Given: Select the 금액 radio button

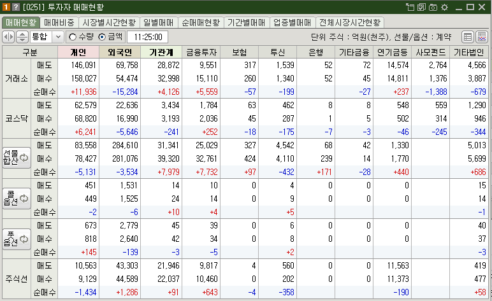Looking at the screenshot, I should coord(102,37).
